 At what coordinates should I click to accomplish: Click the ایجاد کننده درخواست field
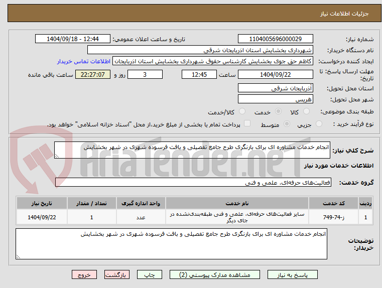point(213,61)
